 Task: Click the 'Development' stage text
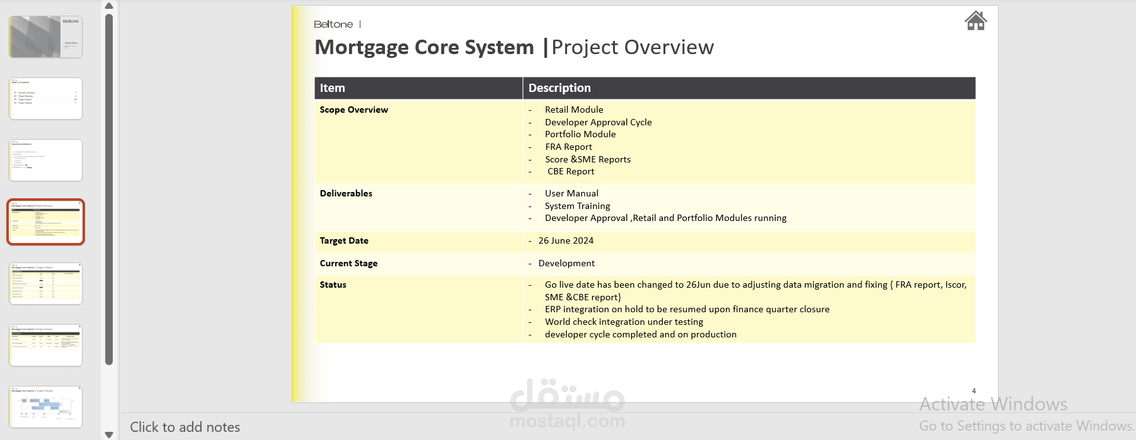point(566,263)
